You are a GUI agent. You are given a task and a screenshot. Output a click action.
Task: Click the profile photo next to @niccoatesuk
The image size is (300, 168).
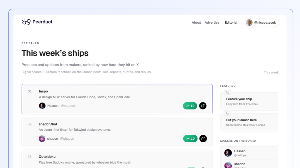(249, 23)
